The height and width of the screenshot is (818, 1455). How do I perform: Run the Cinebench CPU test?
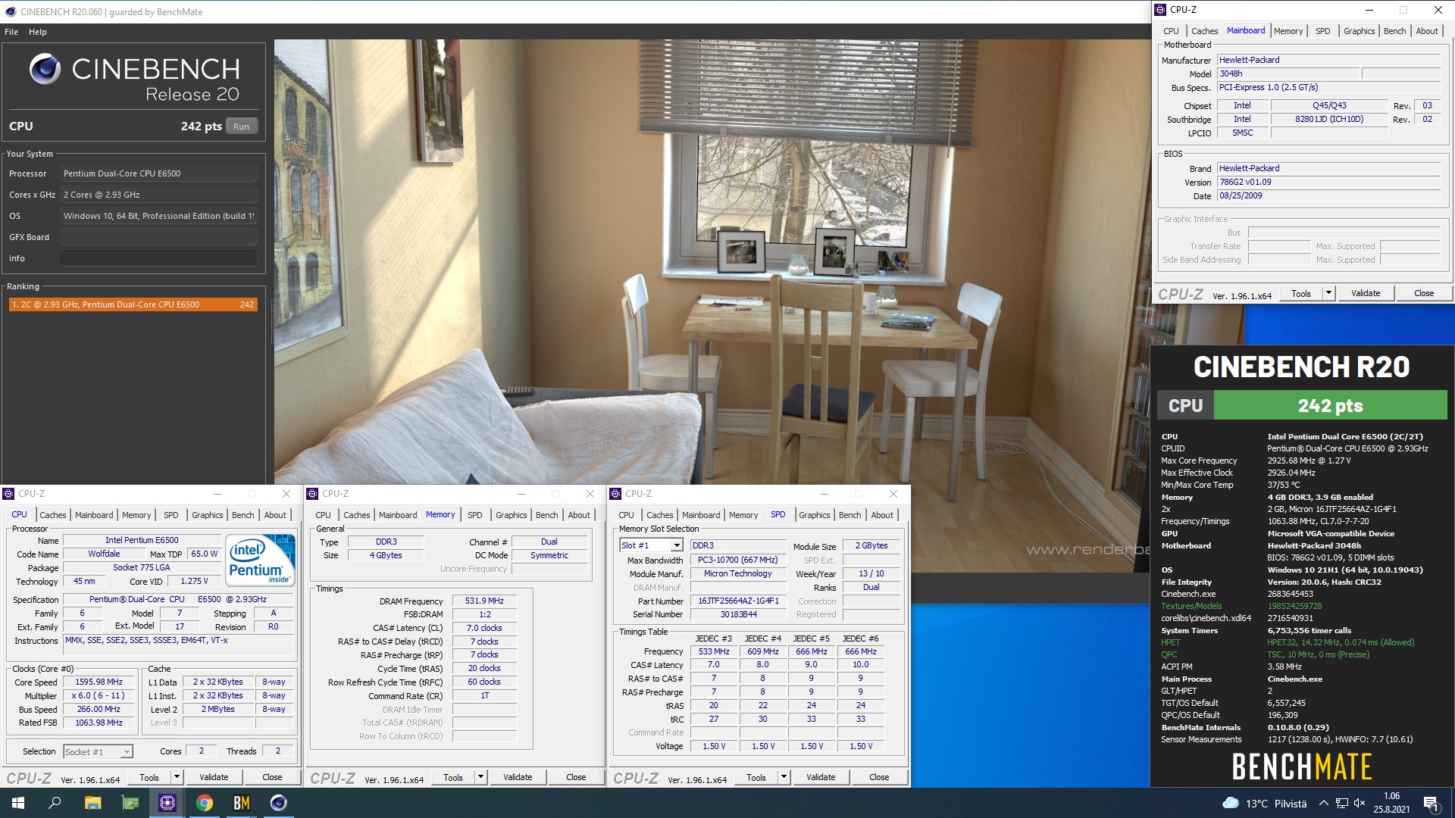242,126
